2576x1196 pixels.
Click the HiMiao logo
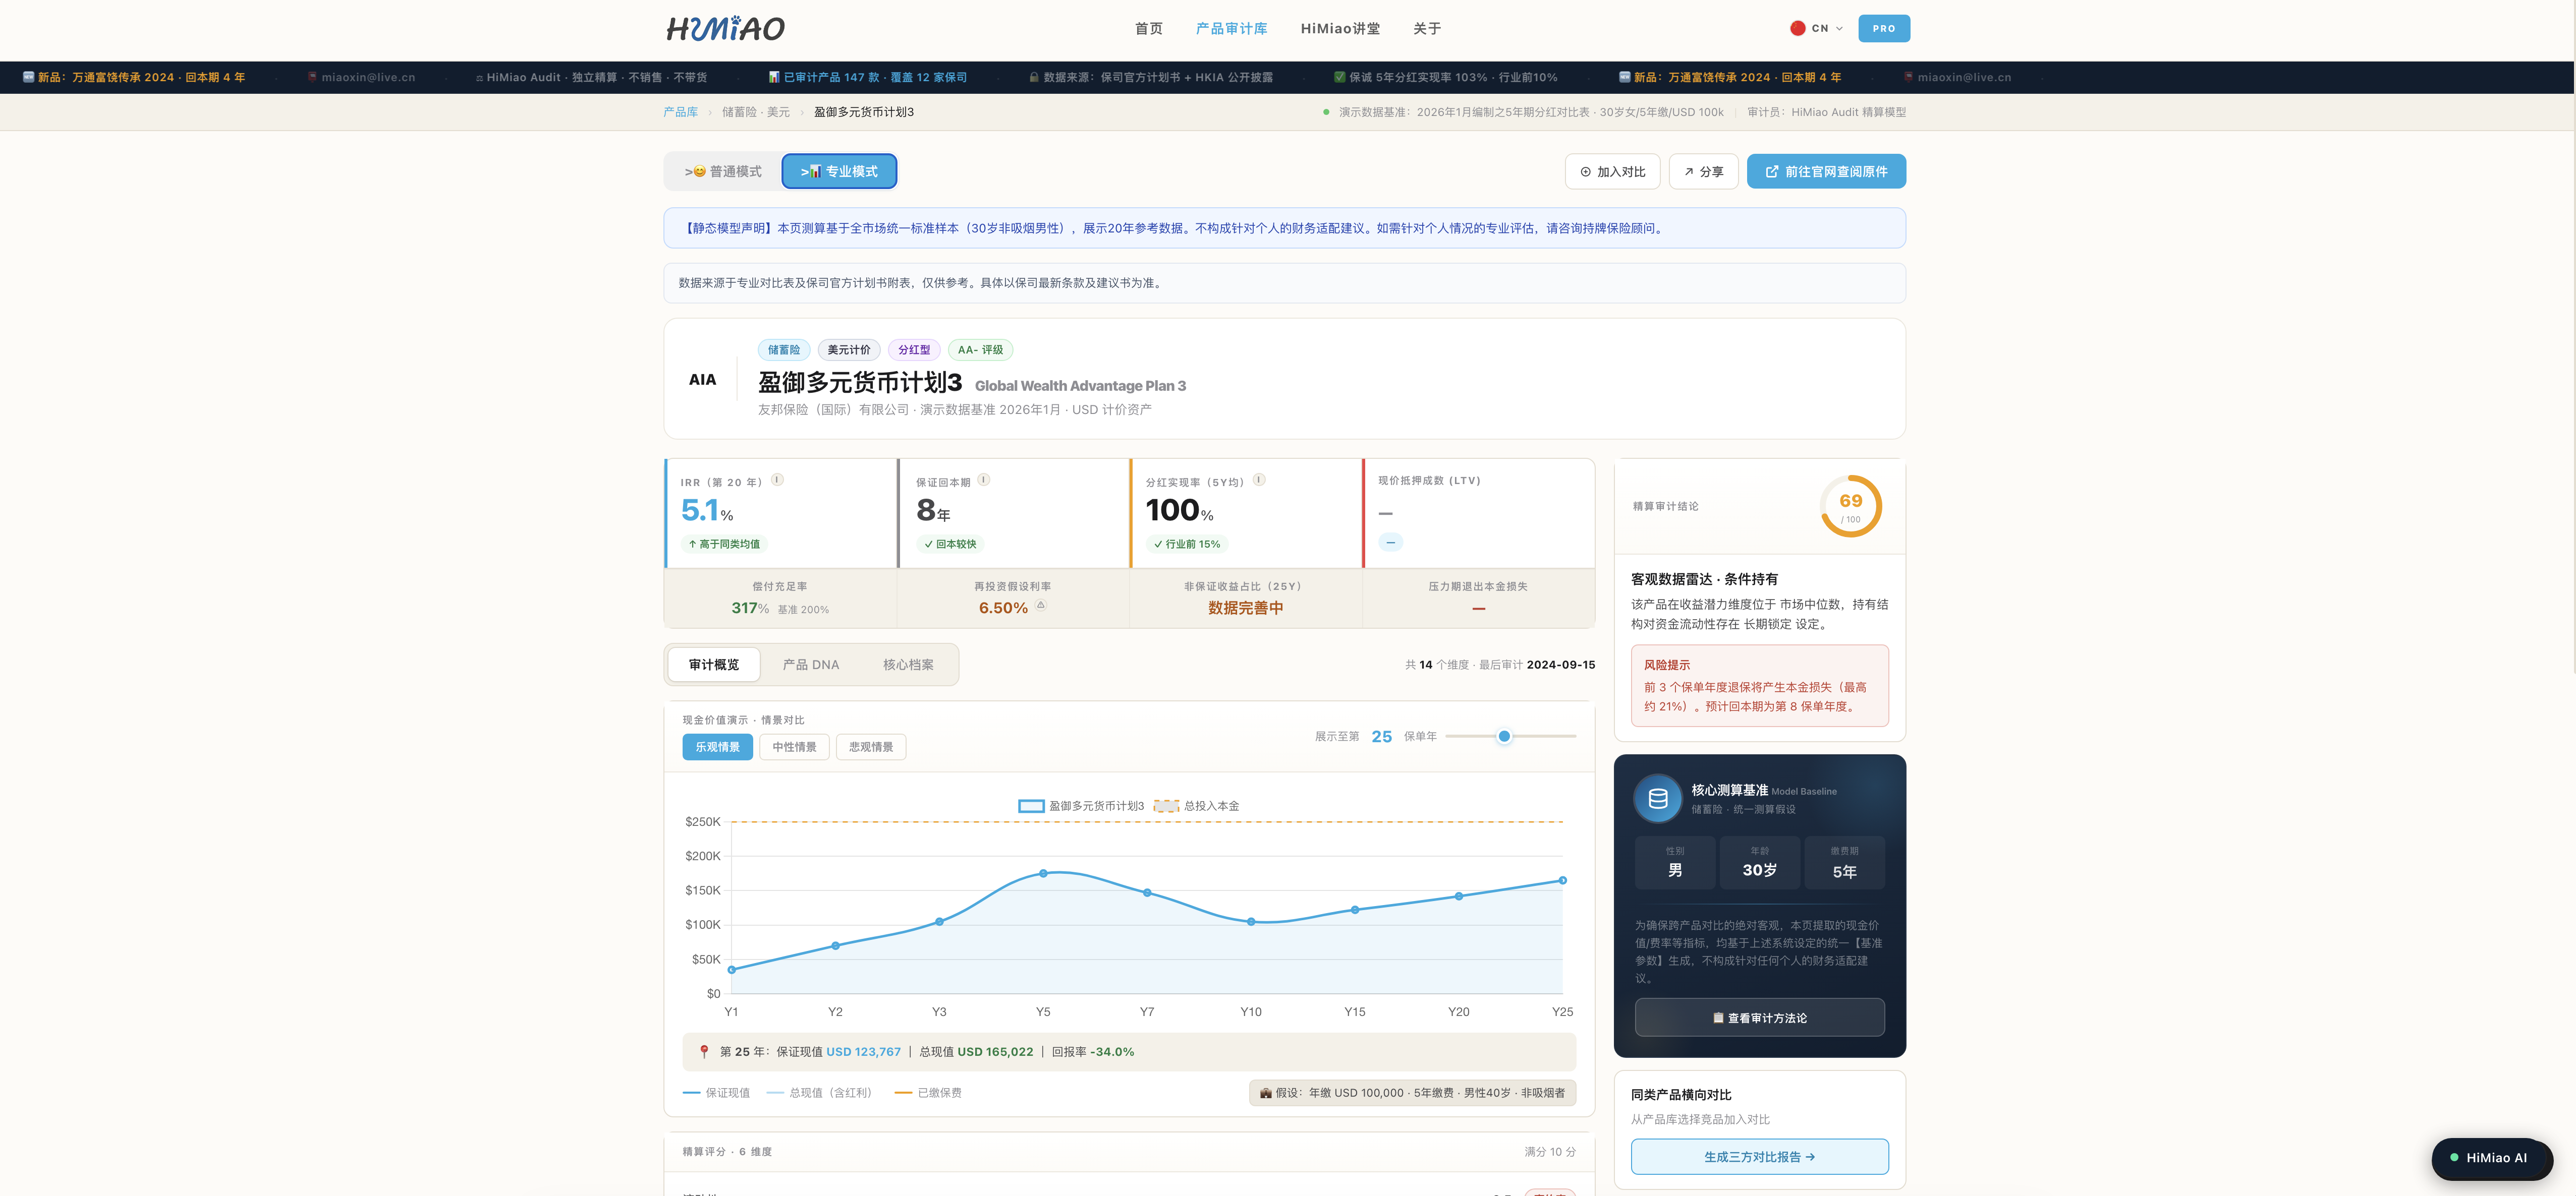point(726,28)
